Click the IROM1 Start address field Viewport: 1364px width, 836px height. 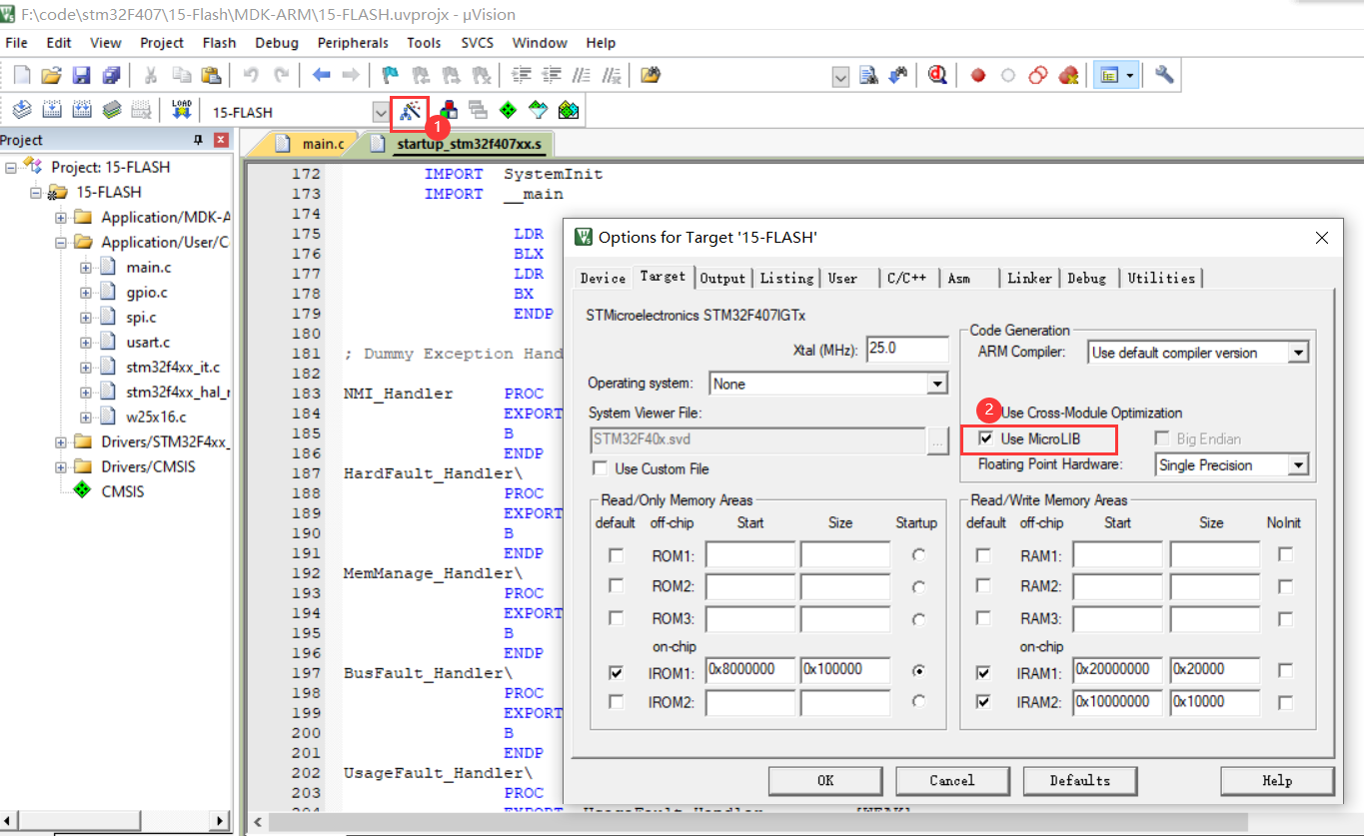click(x=750, y=670)
